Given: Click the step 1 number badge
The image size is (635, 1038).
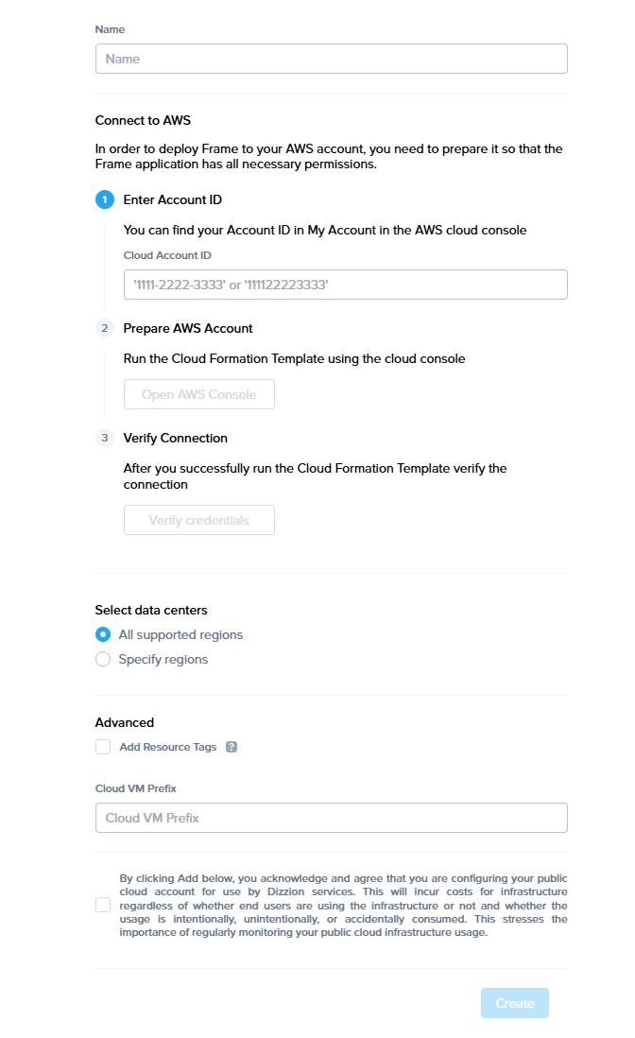Looking at the screenshot, I should click(x=104, y=199).
